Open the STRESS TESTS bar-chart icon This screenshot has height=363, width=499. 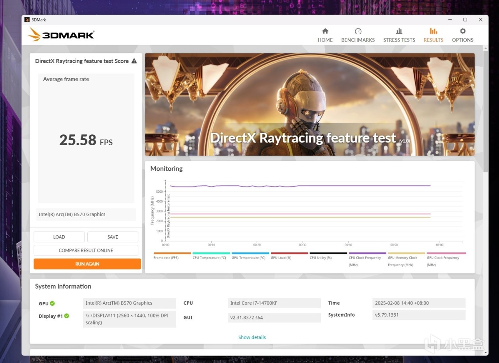(399, 31)
